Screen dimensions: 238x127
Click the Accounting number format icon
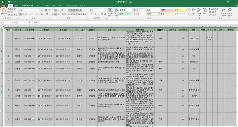tap(91, 14)
